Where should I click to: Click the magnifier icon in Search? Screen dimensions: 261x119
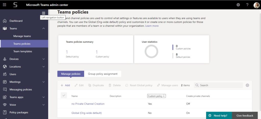click(197, 85)
